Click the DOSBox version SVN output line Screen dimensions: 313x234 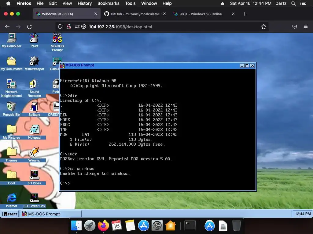(x=116, y=159)
